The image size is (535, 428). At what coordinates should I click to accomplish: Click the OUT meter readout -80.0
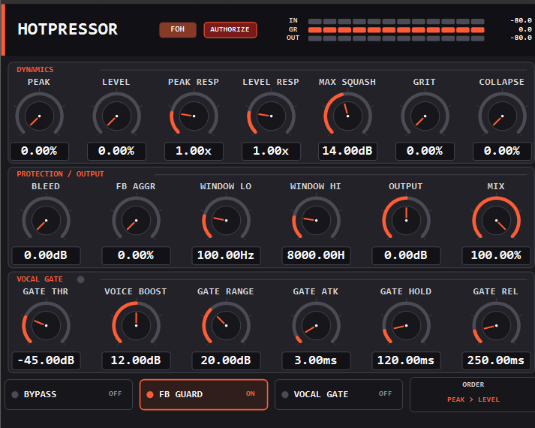521,38
